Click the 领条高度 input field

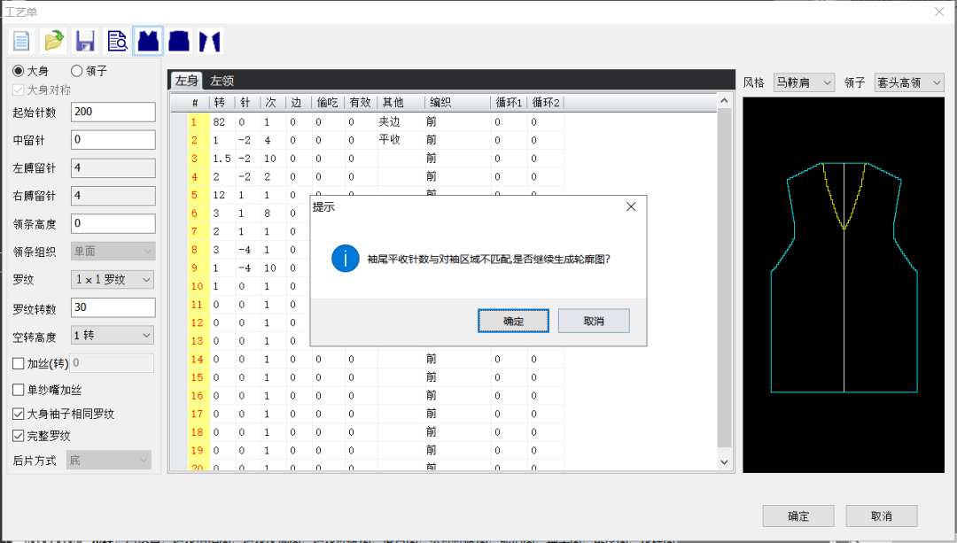point(113,223)
